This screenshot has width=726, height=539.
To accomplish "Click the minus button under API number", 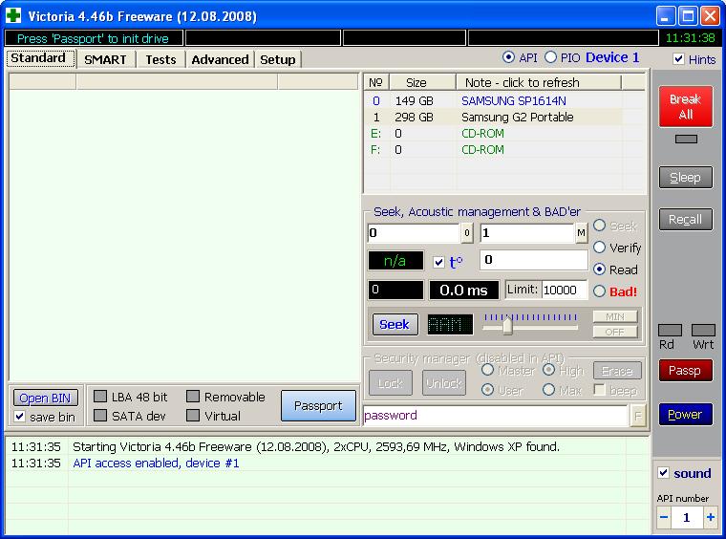I will pos(664,517).
